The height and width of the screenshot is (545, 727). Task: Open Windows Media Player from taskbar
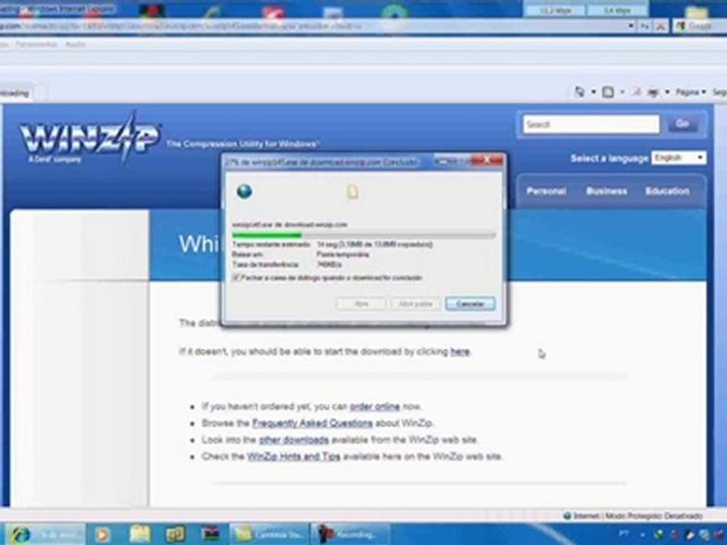102,535
